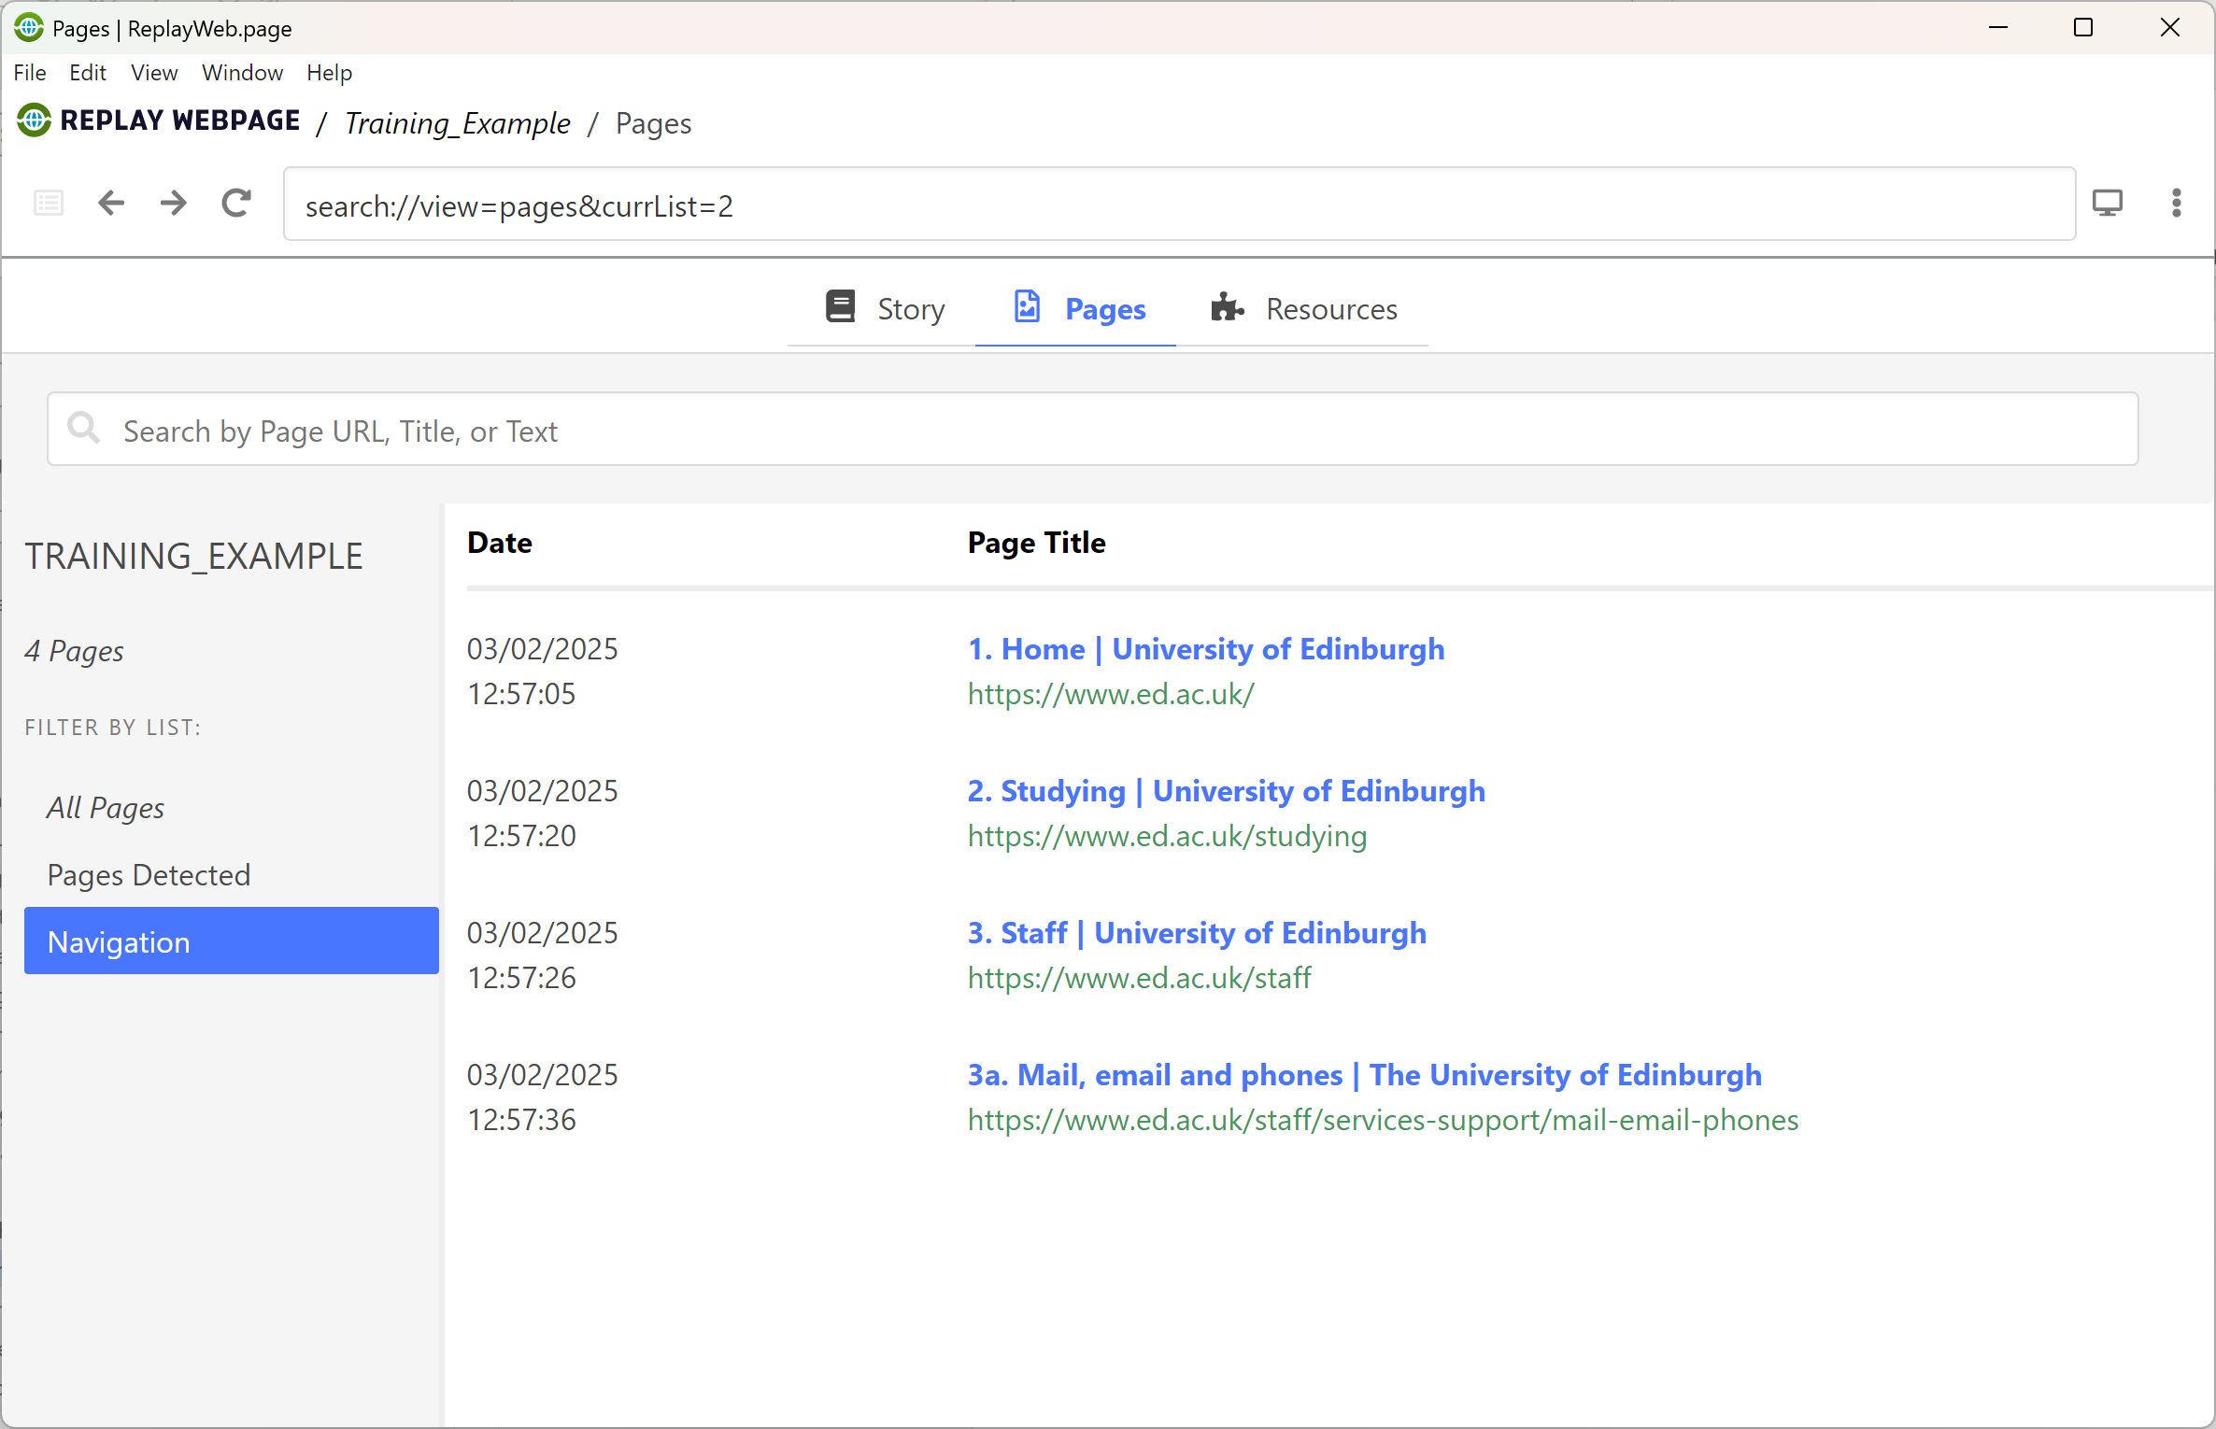Click the https://www.ed.ac.uk/staff URL
Image resolution: width=2216 pixels, height=1429 pixels.
(x=1139, y=978)
